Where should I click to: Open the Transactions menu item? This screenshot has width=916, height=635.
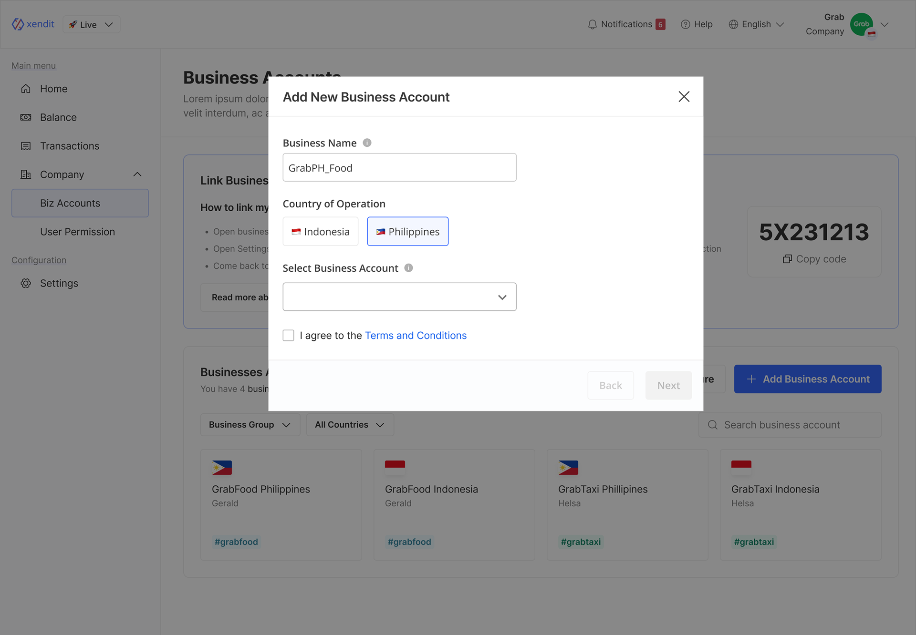(x=70, y=146)
